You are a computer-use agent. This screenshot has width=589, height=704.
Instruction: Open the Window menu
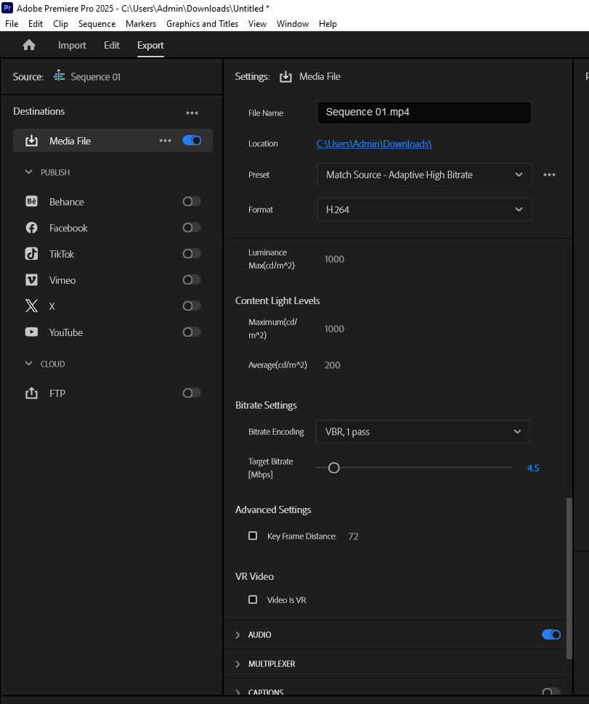[x=293, y=24]
